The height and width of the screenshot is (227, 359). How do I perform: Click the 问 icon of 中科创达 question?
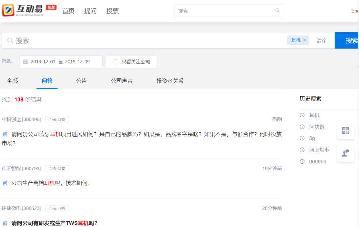(x=5, y=134)
